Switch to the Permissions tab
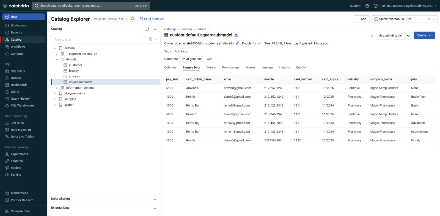The height and width of the screenshot is (216, 440). [x=231, y=68]
